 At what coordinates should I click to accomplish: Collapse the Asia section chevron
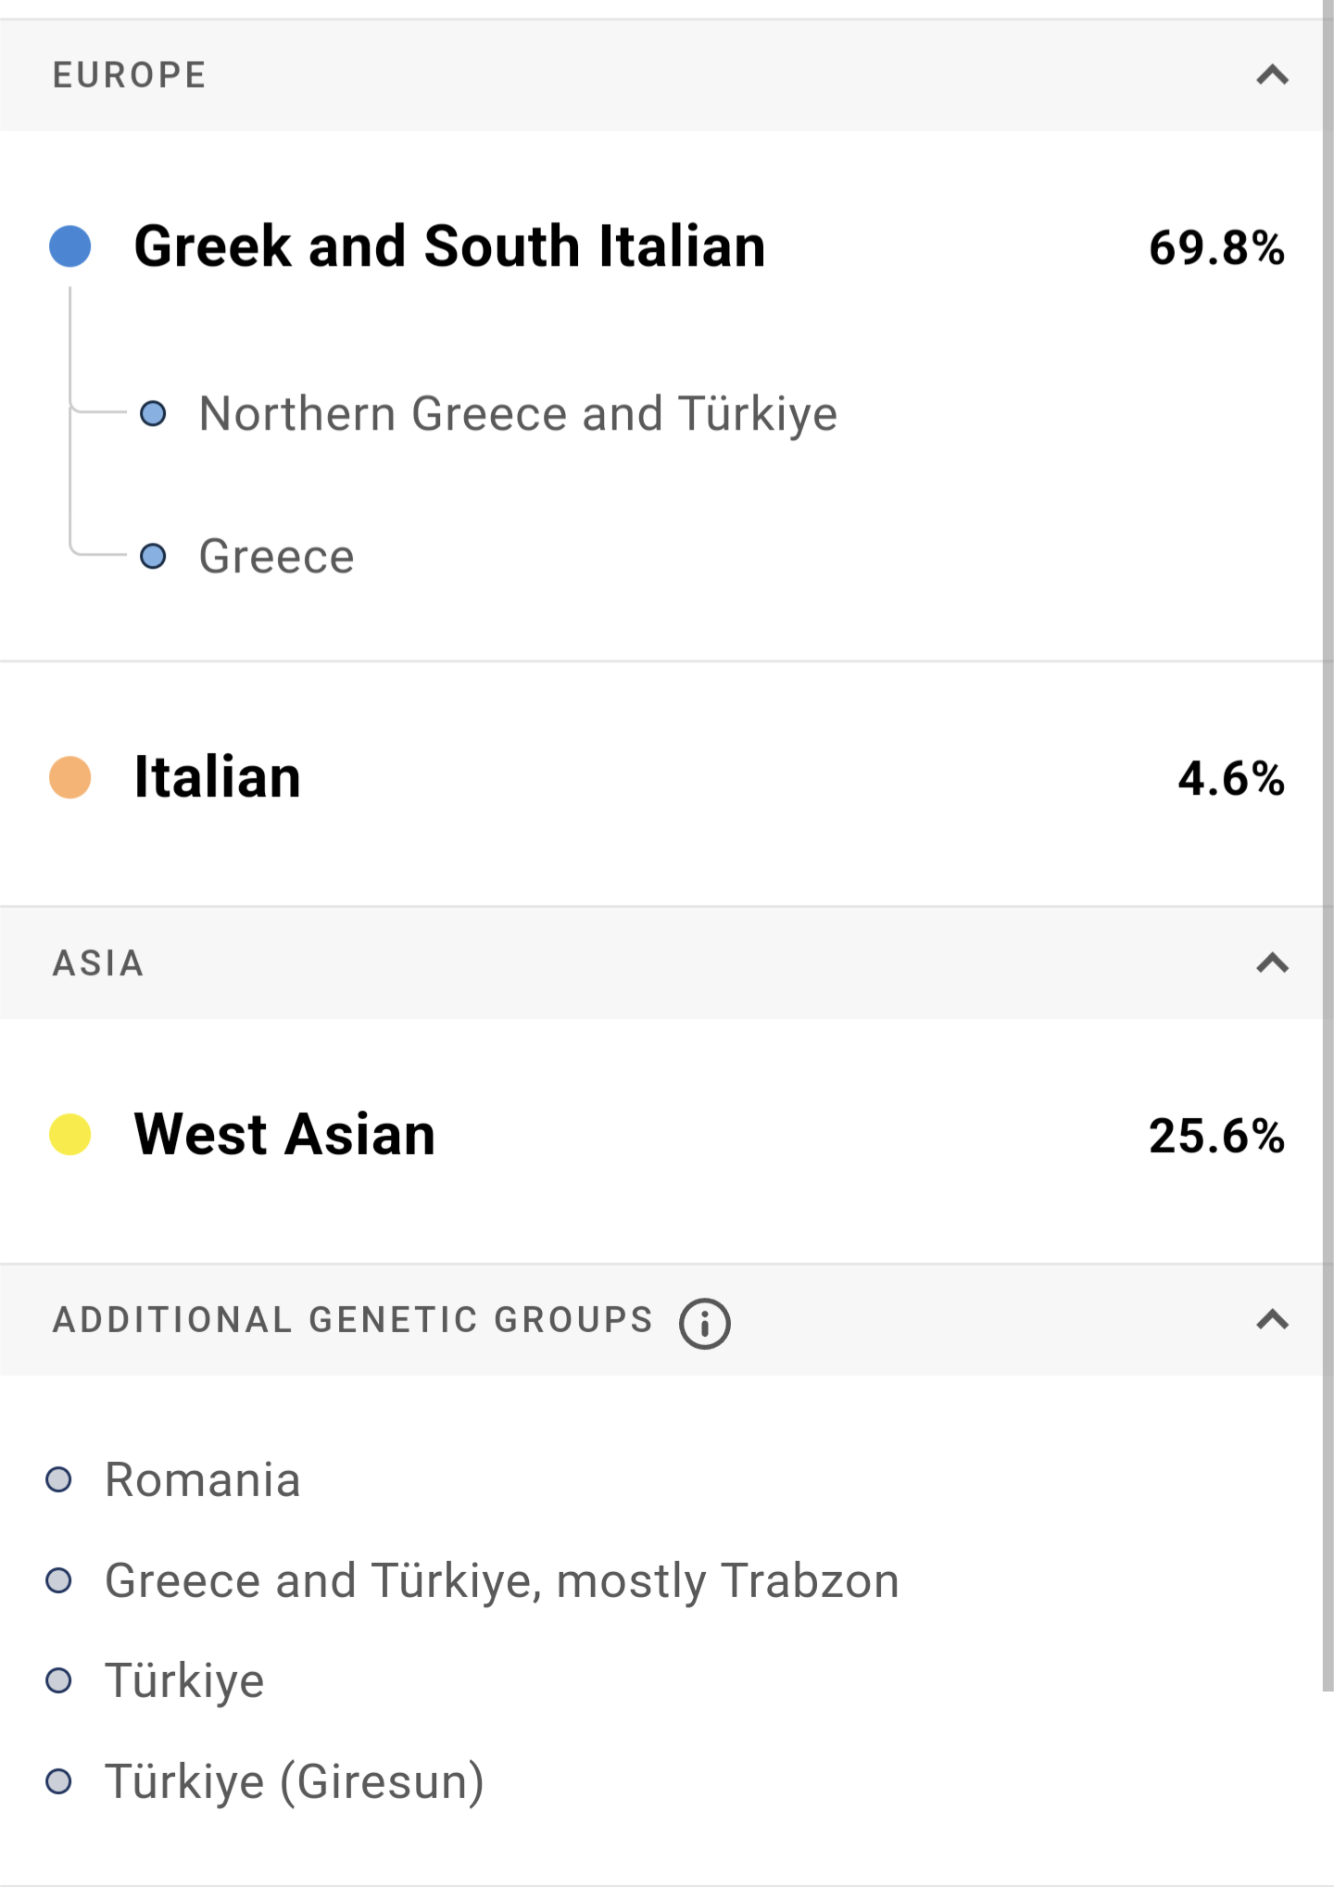tap(1272, 963)
